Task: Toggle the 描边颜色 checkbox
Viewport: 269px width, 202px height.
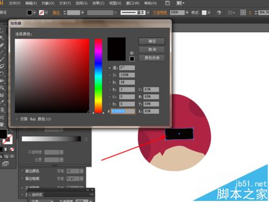Action: click(22, 171)
